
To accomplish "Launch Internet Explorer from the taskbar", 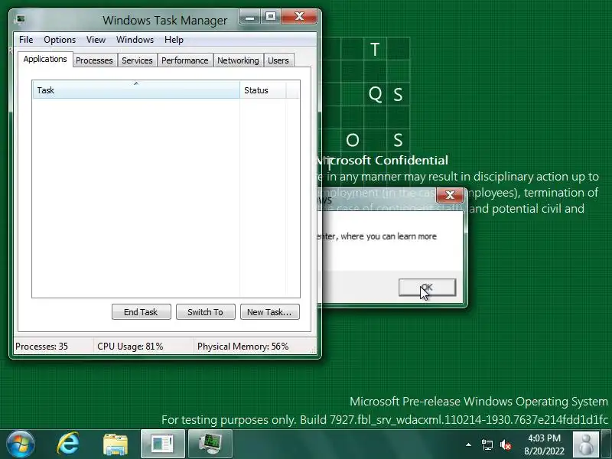I will tap(68, 444).
